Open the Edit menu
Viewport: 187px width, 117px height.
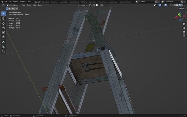[10, 2]
